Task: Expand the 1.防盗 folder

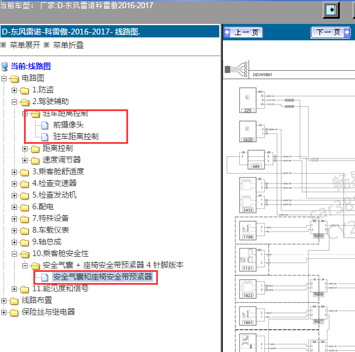Action: pyautogui.click(x=14, y=90)
